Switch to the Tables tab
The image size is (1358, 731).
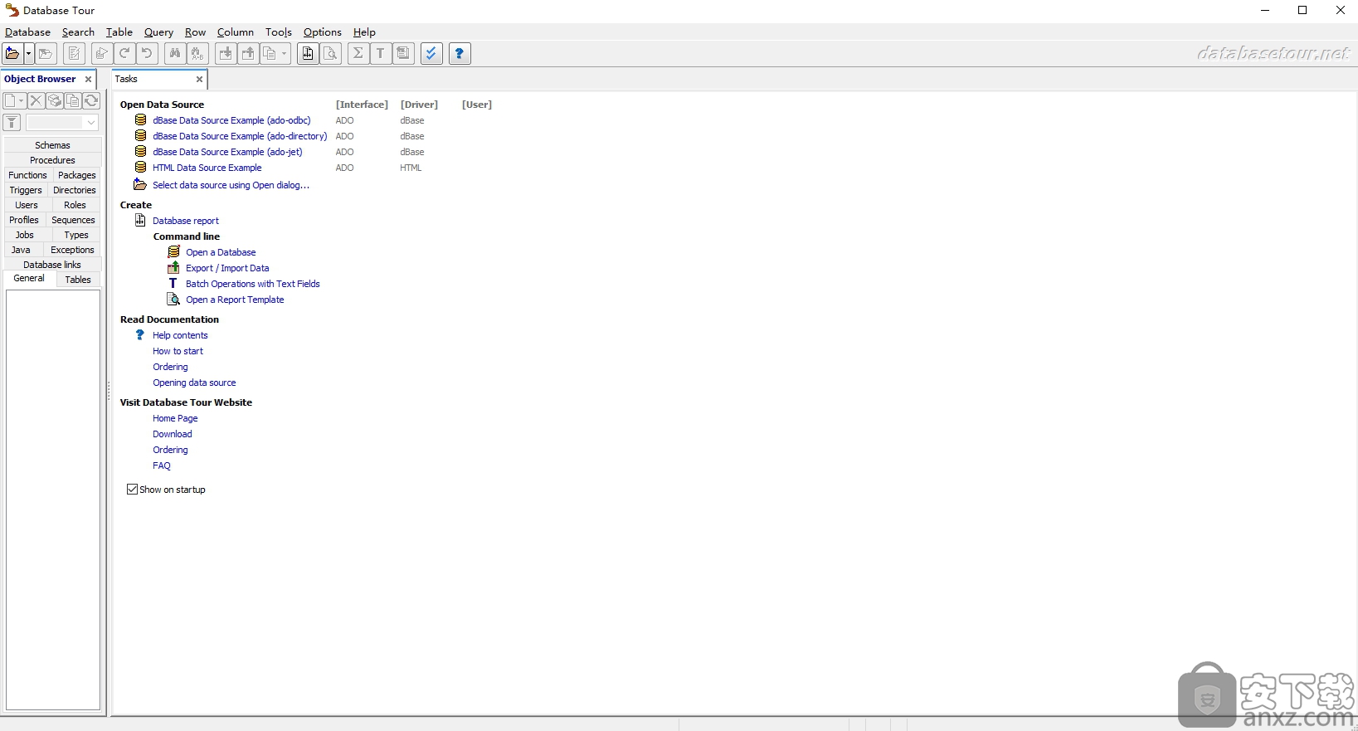tap(78, 280)
